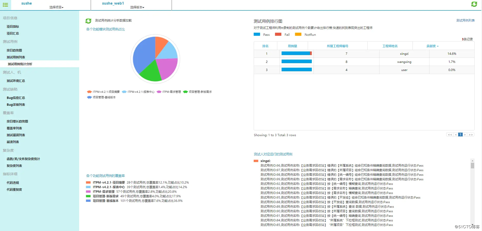Click the xingzi engineer name cell
482x231 pixels.
click(404, 54)
